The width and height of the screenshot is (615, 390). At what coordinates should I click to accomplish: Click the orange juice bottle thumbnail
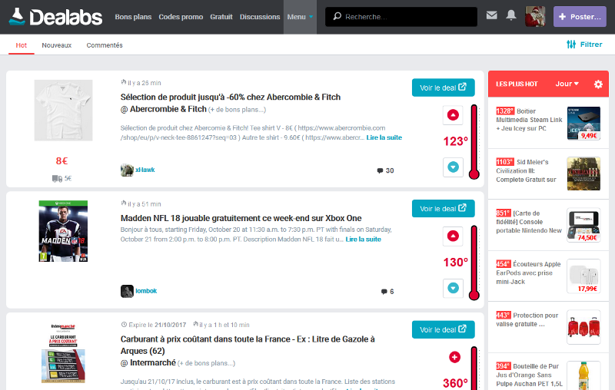click(x=583, y=375)
